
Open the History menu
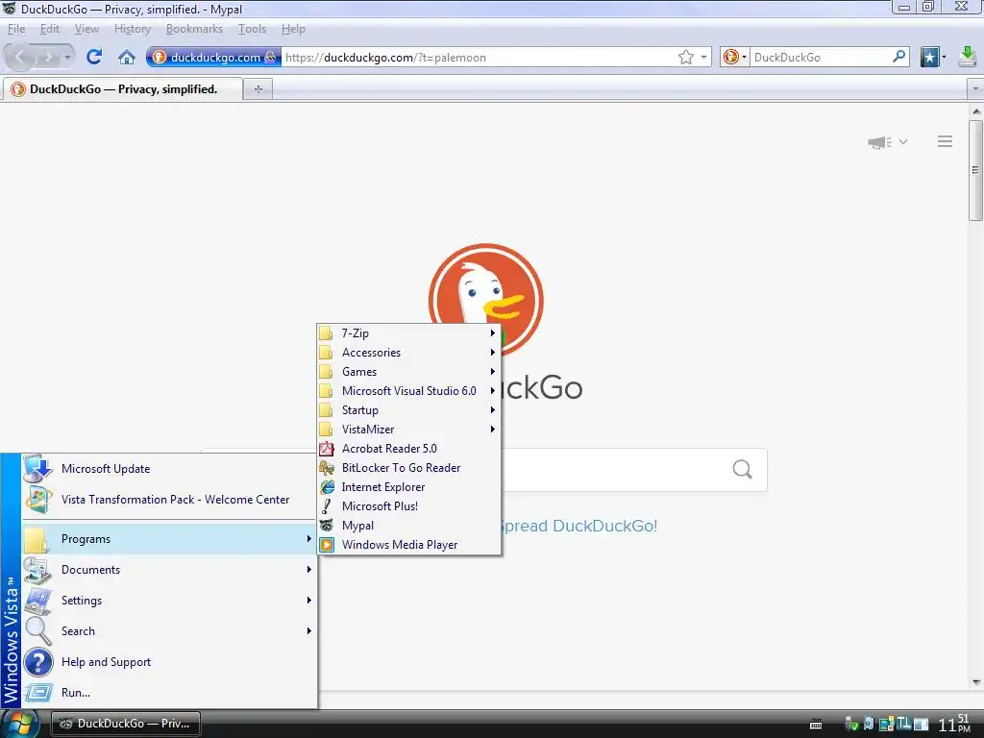click(x=133, y=29)
